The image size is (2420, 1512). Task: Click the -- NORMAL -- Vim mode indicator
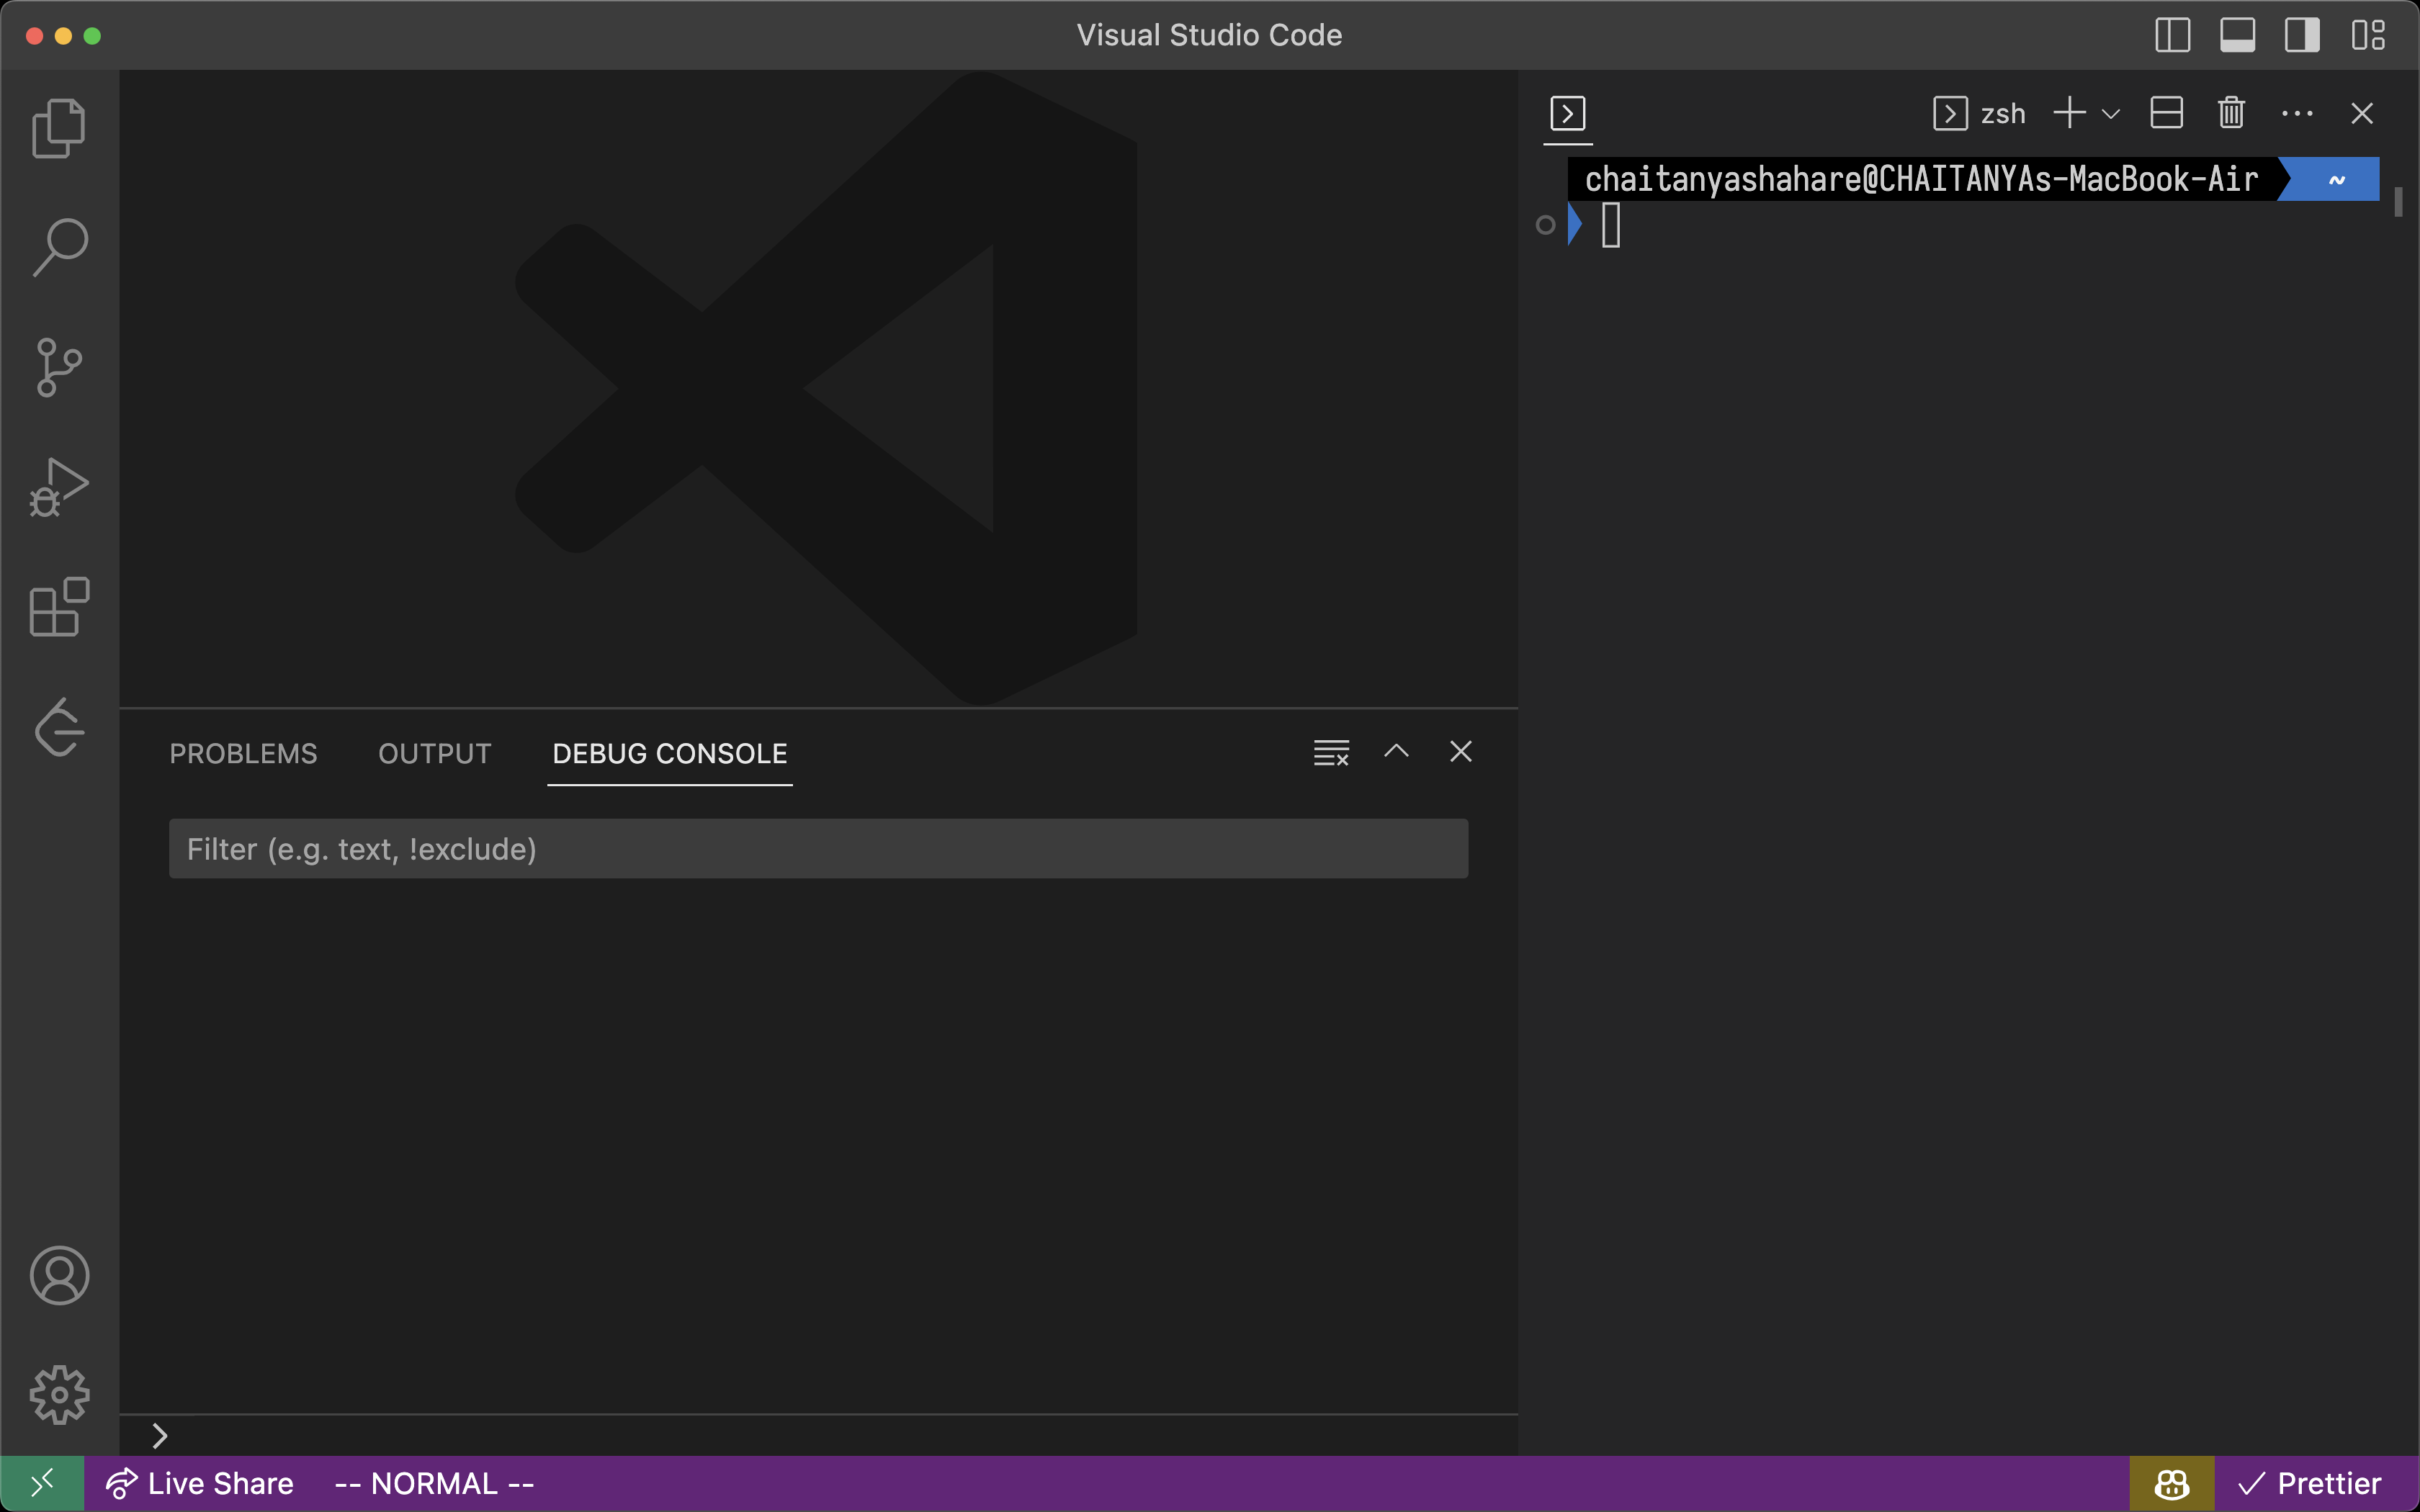(x=434, y=1484)
